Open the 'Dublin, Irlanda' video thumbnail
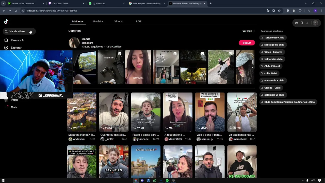This screenshot has width=325, height=183. (x=146, y=162)
